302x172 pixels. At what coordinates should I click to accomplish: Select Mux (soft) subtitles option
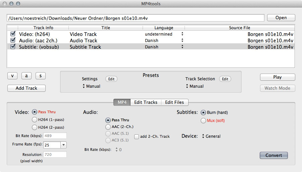(x=203, y=121)
